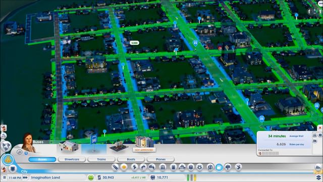
Task: Click the hourly income value
Action: [x=138, y=177]
